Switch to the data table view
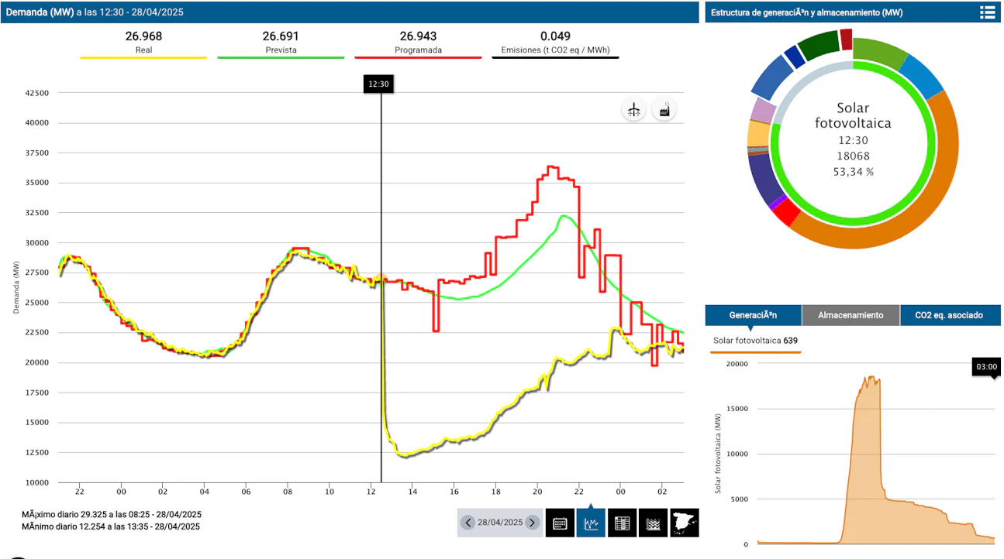 (622, 523)
